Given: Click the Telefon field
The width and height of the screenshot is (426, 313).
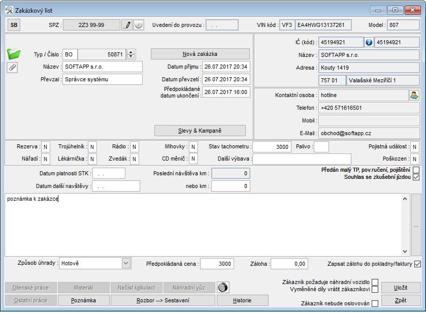Looking at the screenshot, I should click(x=369, y=108).
